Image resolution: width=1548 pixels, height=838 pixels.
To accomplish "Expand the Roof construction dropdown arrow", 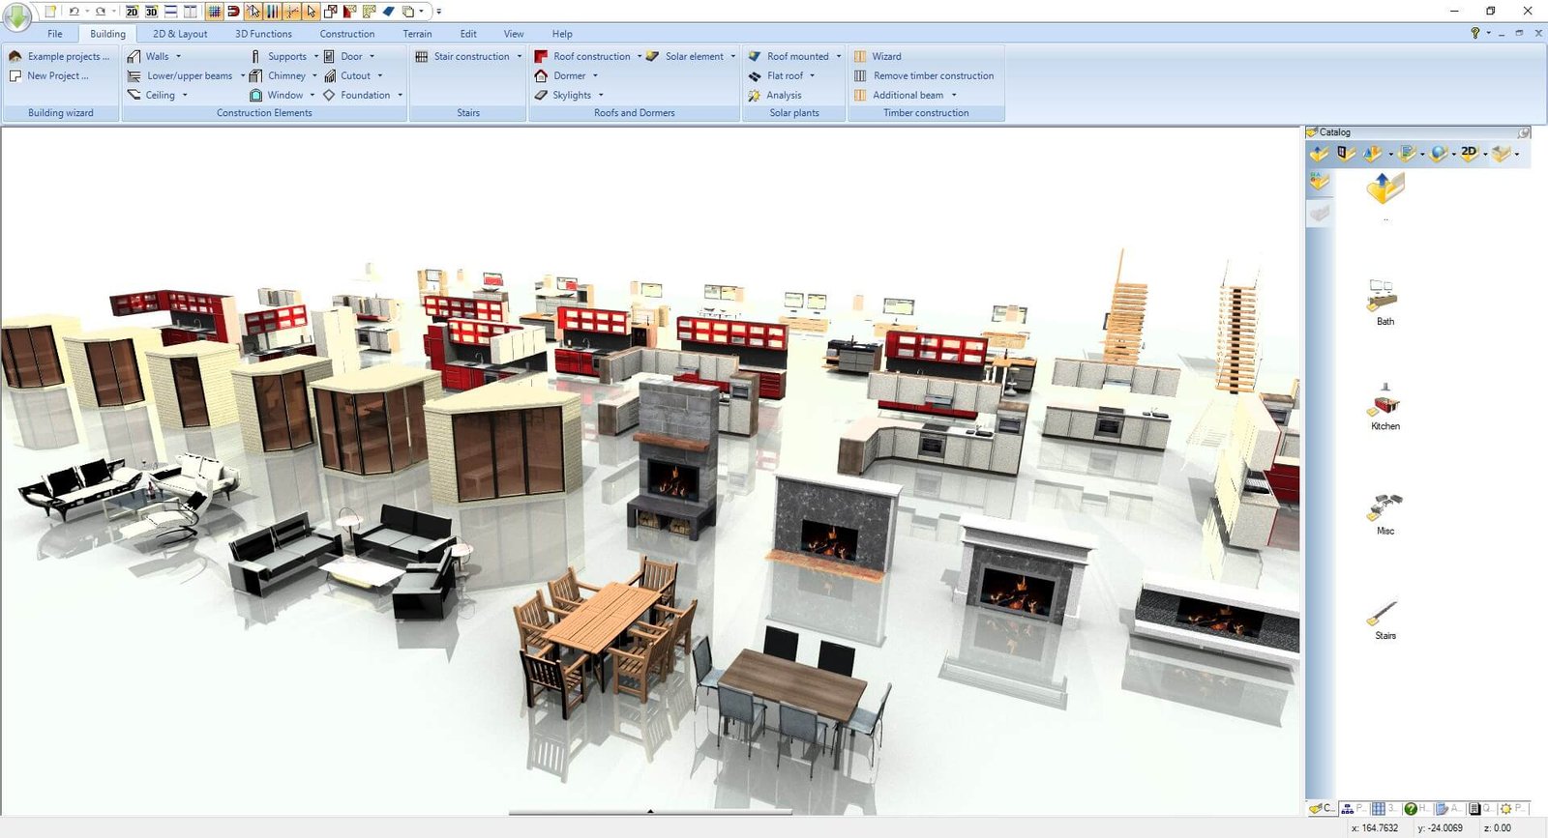I will (x=639, y=56).
